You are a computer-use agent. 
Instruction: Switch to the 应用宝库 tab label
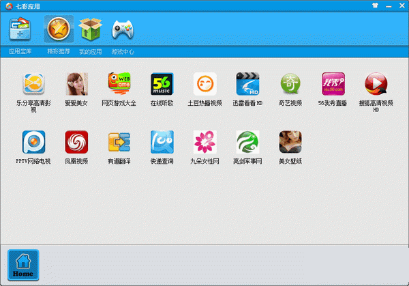pos(20,51)
